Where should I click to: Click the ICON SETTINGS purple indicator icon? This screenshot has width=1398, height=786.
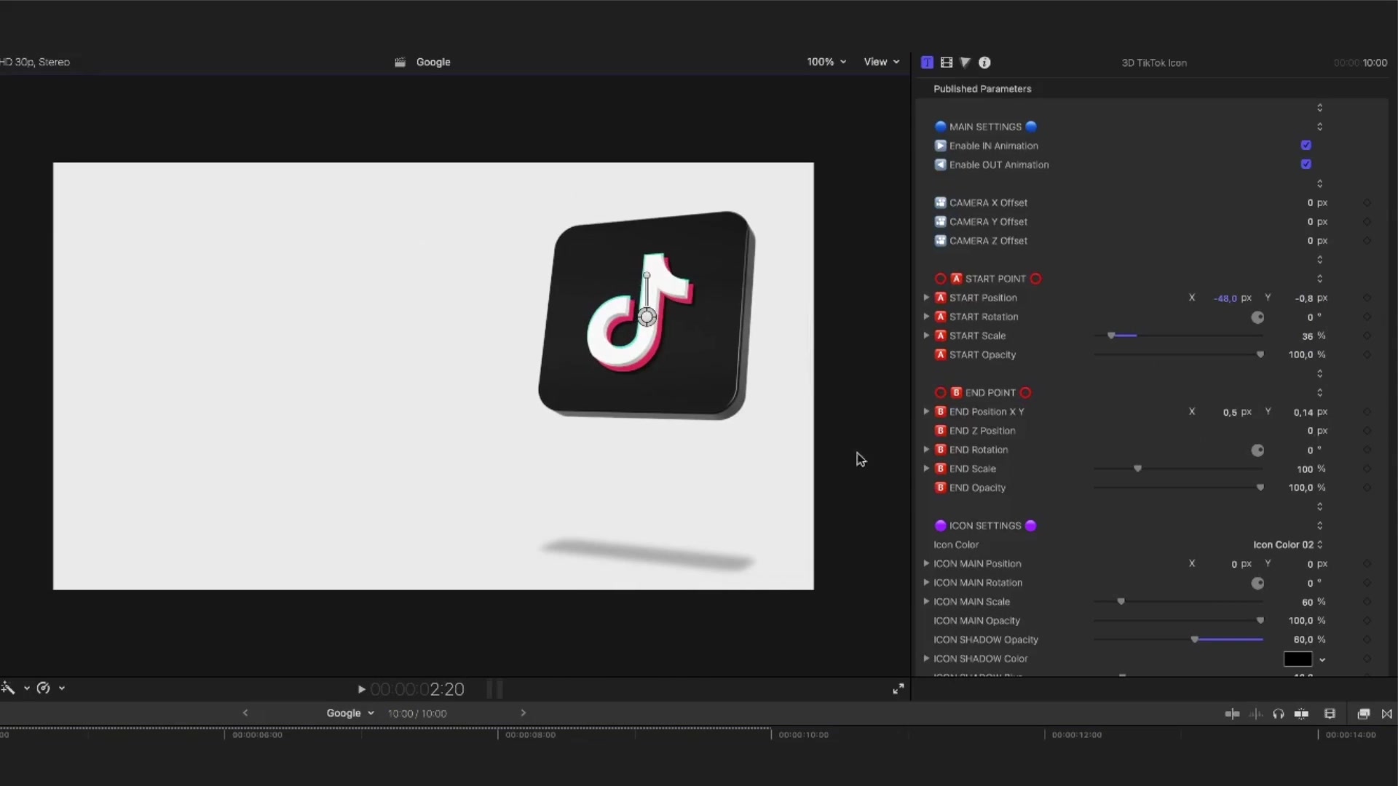939,526
